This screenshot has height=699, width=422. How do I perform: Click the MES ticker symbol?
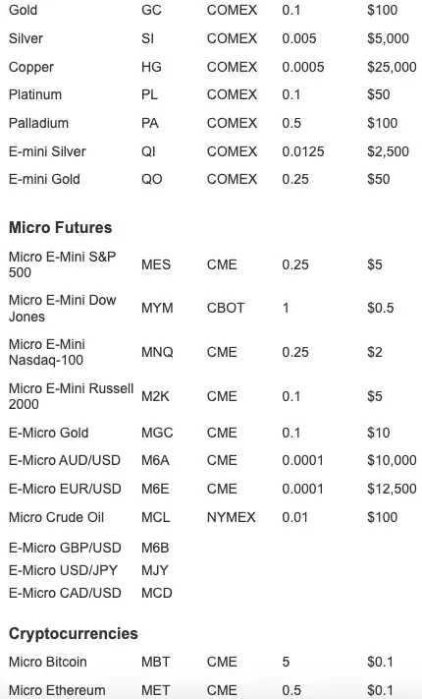click(x=156, y=264)
